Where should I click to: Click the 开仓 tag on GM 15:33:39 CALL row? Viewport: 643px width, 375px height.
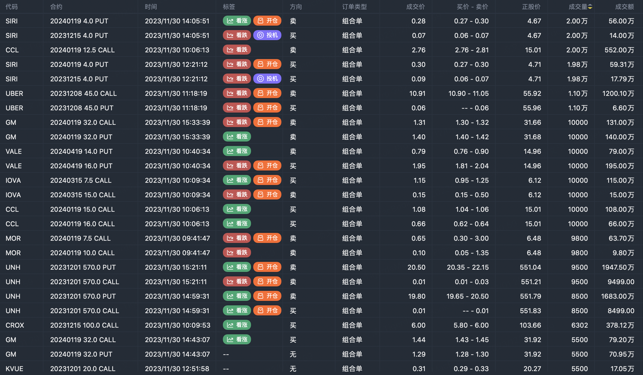click(267, 122)
